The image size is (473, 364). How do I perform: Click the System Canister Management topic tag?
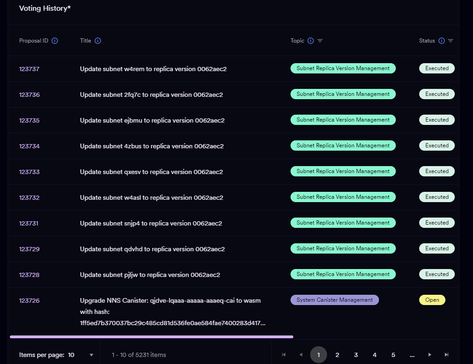(335, 300)
